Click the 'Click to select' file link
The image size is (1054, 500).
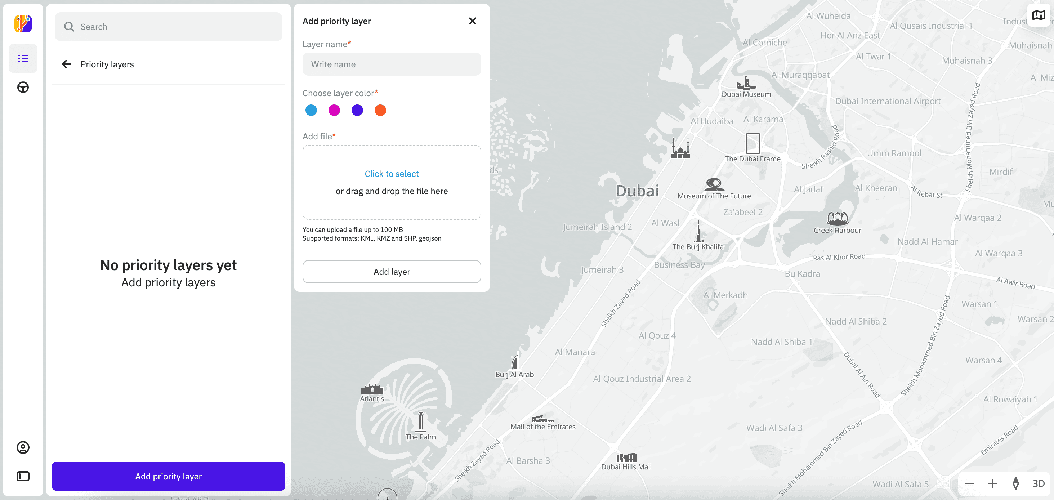[391, 174]
